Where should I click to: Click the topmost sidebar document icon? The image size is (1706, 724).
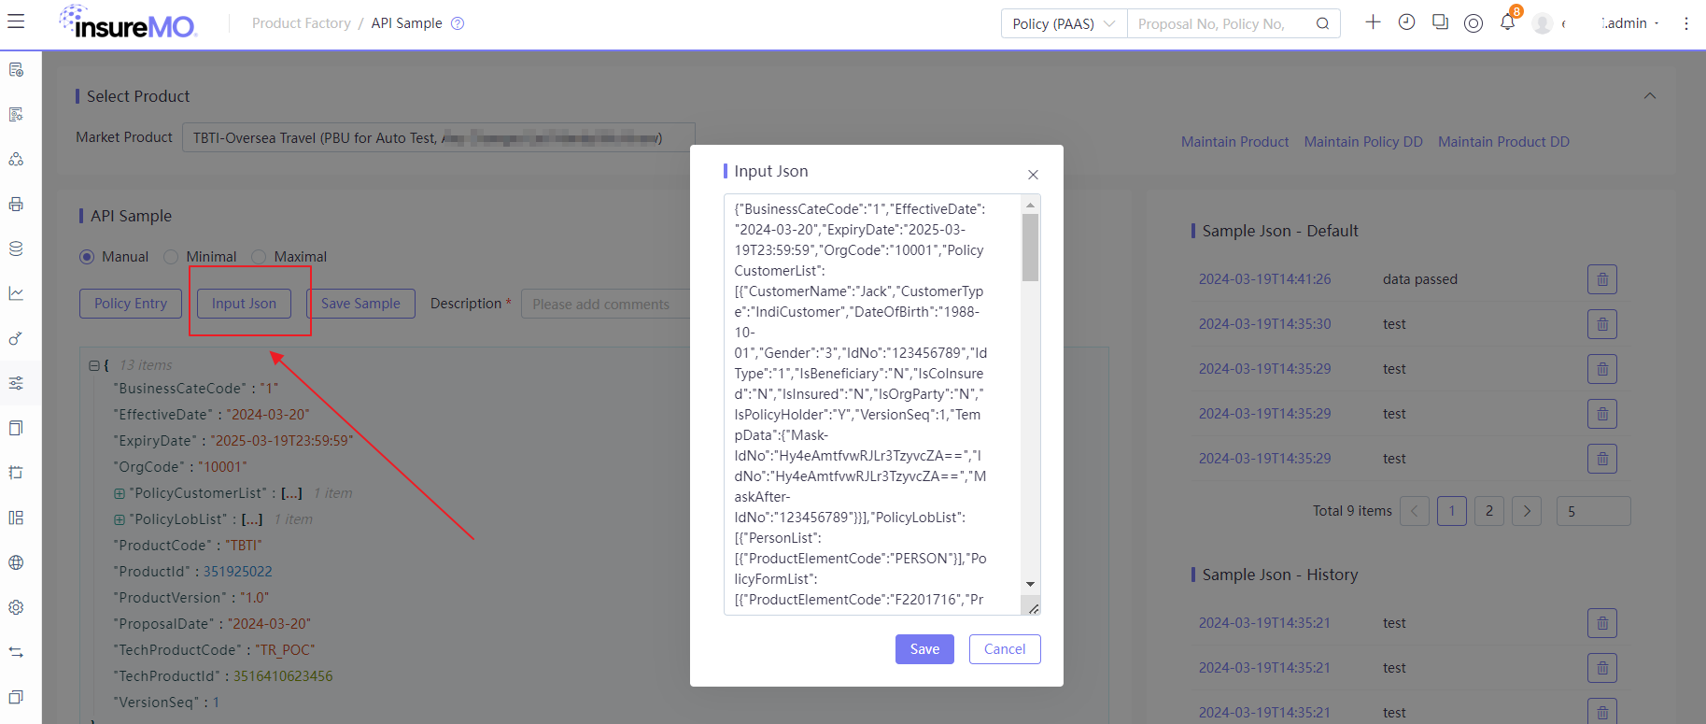point(16,69)
